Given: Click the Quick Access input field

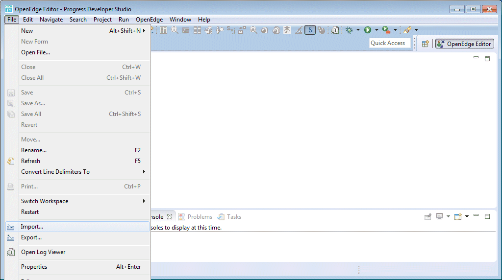Looking at the screenshot, I should [x=390, y=43].
